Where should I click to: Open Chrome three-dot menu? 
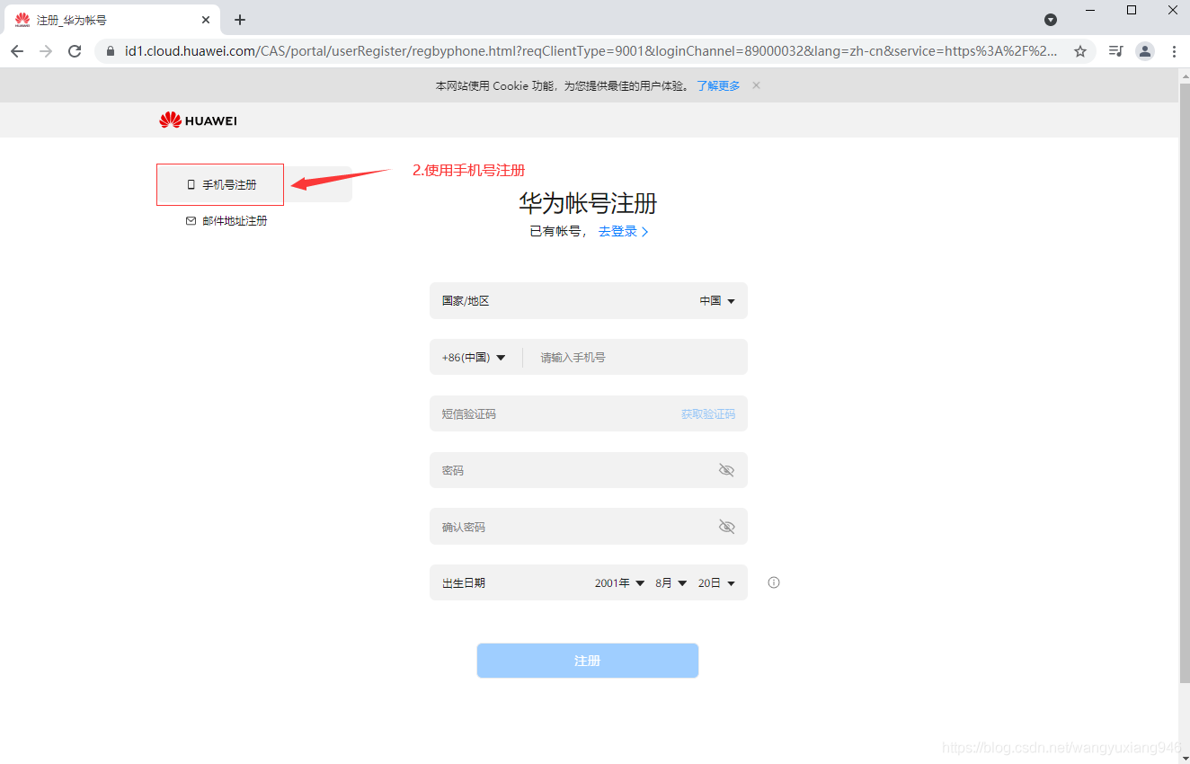(x=1174, y=51)
